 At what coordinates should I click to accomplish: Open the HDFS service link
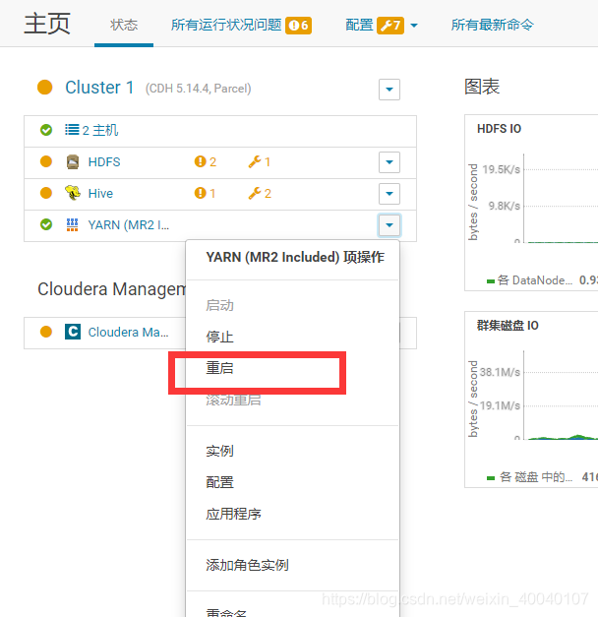[x=104, y=161]
